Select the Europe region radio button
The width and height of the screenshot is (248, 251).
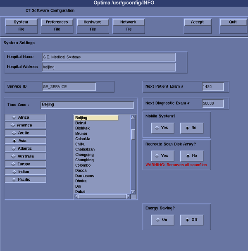click(x=26, y=164)
